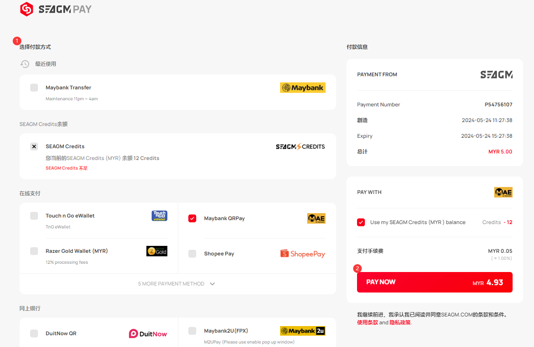The width and height of the screenshot is (534, 347).
Task: Click the SEAGM Credits option title
Action: pyautogui.click(x=65, y=146)
